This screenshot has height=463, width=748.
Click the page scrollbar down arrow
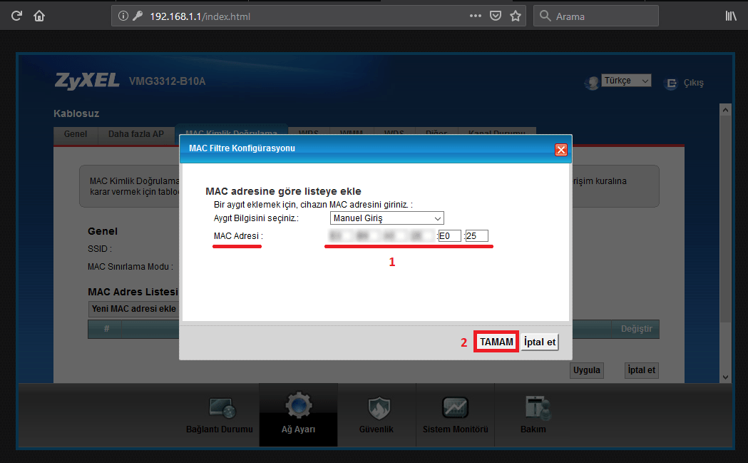[x=726, y=377]
